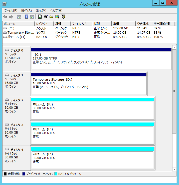The image size is (179, 185).
Task: Sort by the レイアウト column header
Action: [x=44, y=24]
